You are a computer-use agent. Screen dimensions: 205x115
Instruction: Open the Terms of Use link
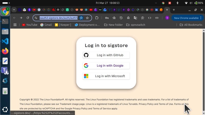pyautogui.click(x=166, y=104)
